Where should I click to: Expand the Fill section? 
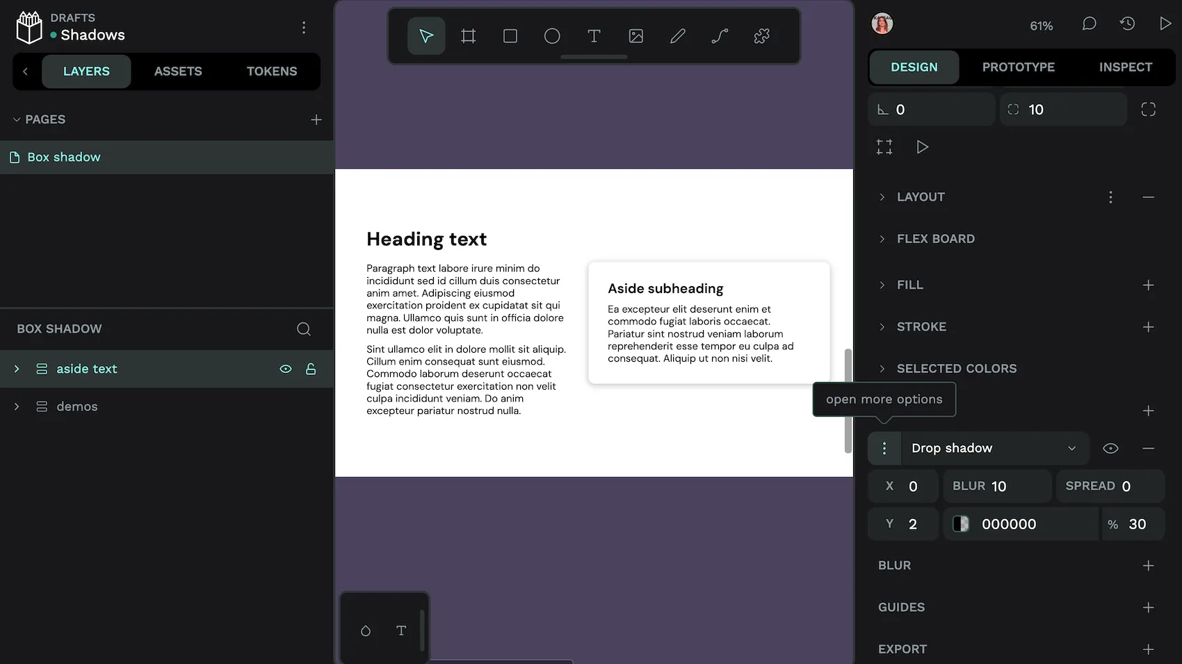882,285
